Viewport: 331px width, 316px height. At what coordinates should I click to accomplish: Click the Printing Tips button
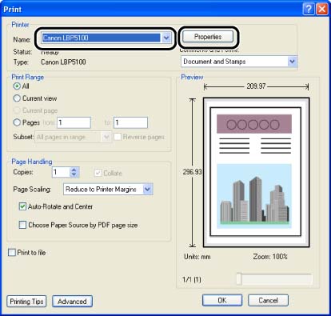(26, 302)
